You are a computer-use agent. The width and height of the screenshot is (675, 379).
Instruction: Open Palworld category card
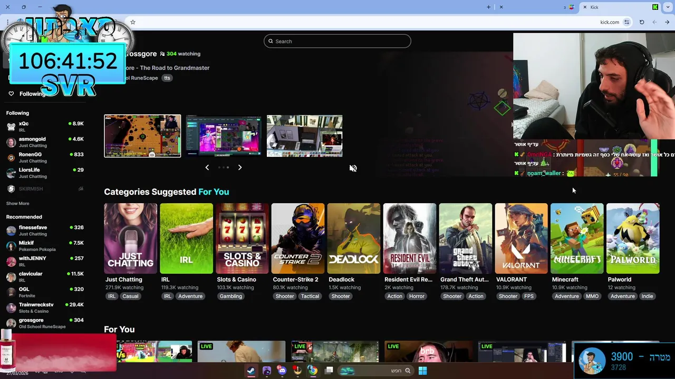(633, 238)
